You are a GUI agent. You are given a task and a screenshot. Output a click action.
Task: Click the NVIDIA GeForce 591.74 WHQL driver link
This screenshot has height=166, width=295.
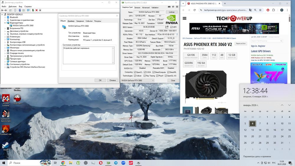point(262,55)
